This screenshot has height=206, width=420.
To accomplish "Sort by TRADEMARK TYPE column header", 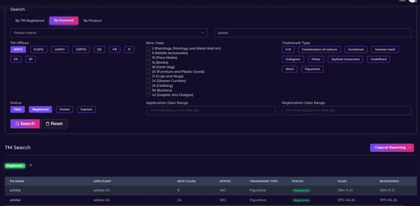I will [264, 181].
